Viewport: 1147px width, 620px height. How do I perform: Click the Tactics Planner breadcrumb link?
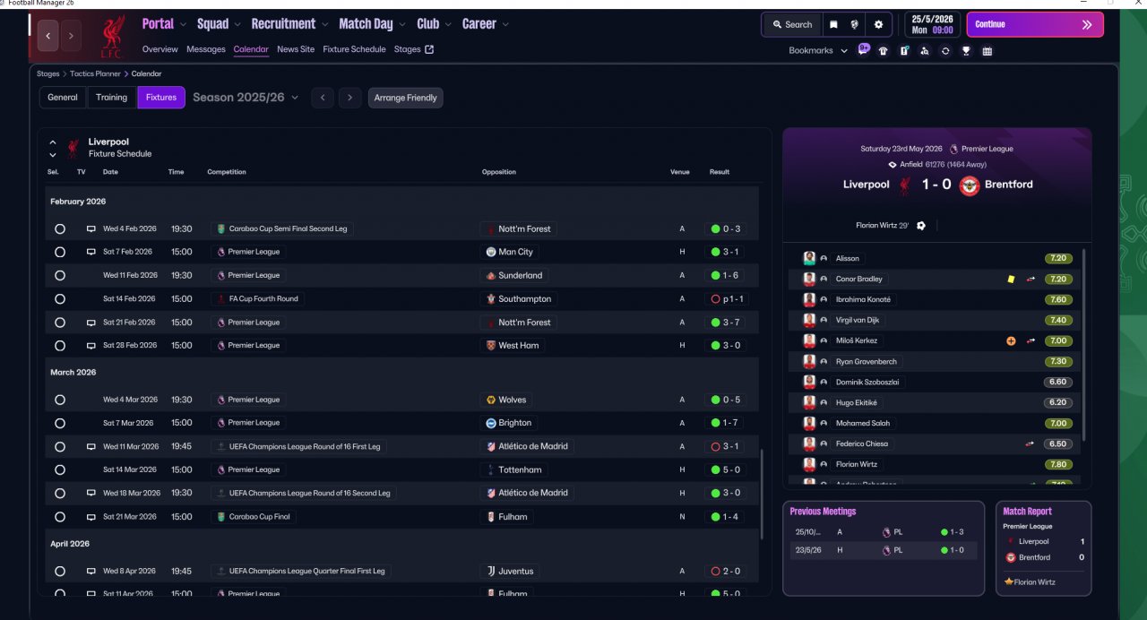point(93,73)
